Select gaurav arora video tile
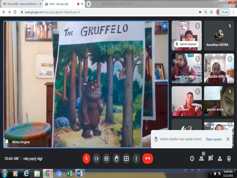 pyautogui.click(x=219, y=101)
